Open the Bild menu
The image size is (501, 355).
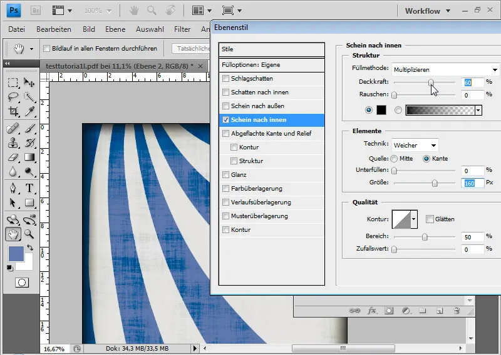click(88, 29)
